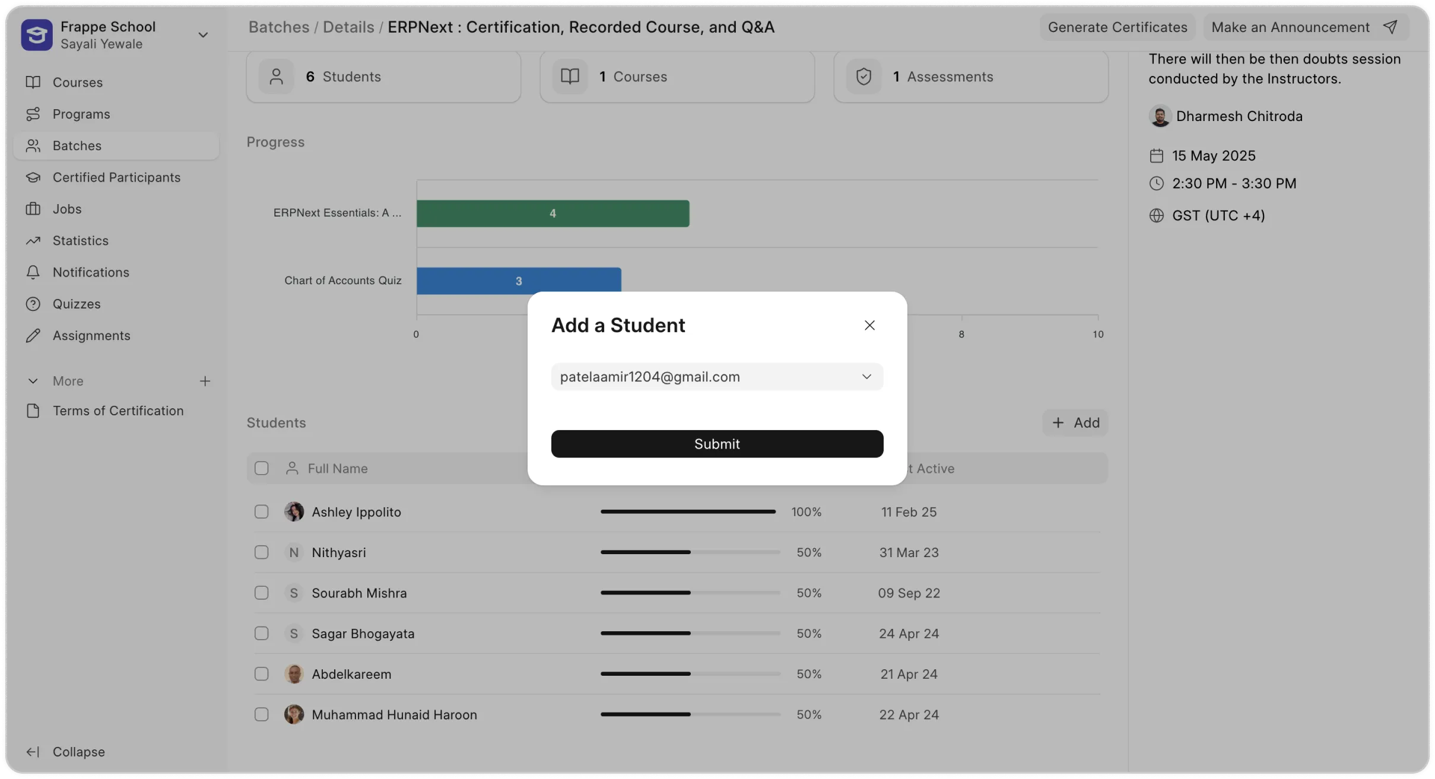Select the checkbox for Sagar Bhogayata
Screen dimensions: 1435x779
click(261, 634)
